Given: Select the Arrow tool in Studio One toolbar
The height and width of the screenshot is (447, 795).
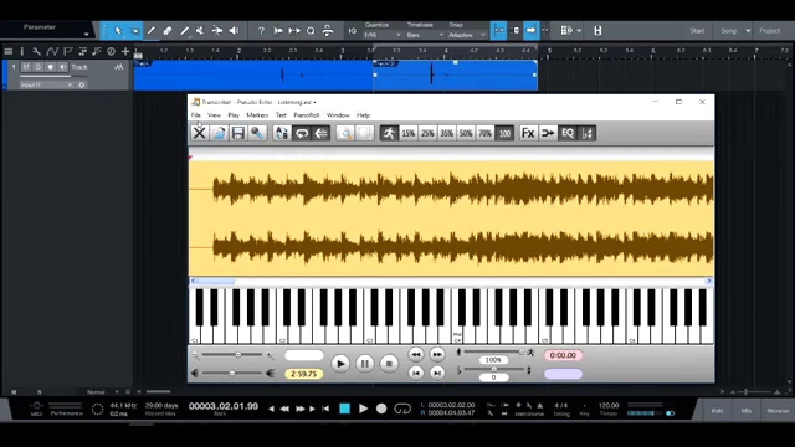Looking at the screenshot, I should (x=117, y=30).
